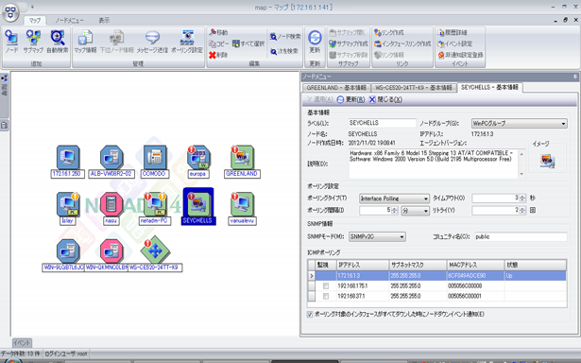Open GREENLAND - 基本情報 tab
The image size is (581, 363).
click(336, 88)
